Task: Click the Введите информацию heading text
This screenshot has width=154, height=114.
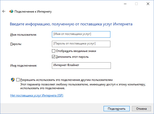Action: 71,24
